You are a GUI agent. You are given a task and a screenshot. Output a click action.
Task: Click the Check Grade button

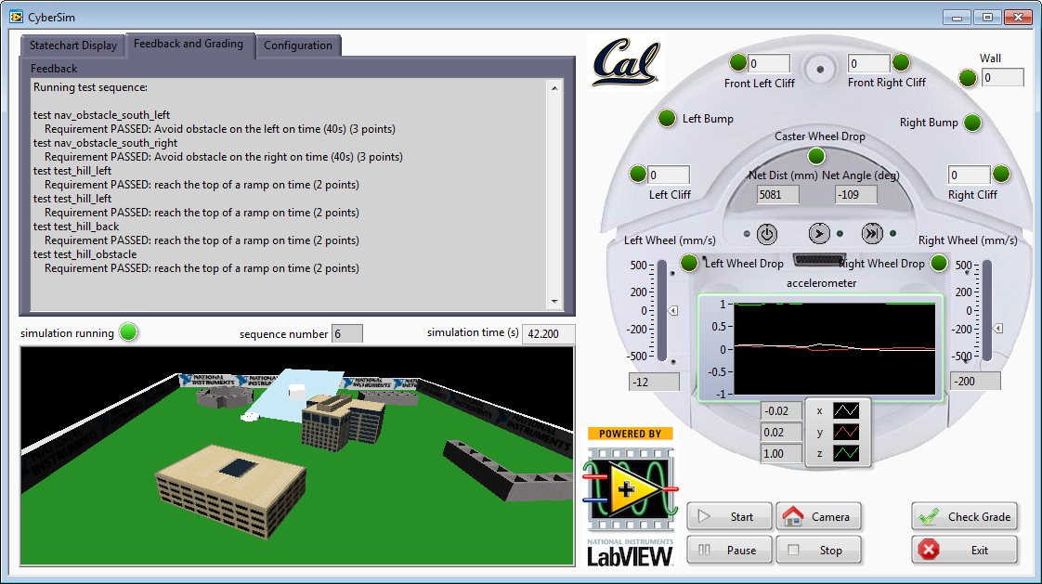click(965, 516)
